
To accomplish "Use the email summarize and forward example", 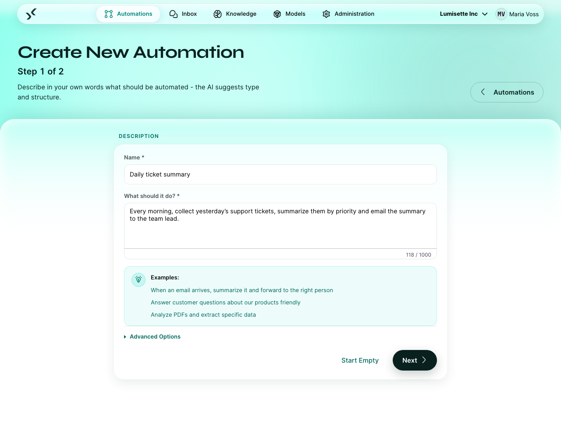I will [x=242, y=290].
